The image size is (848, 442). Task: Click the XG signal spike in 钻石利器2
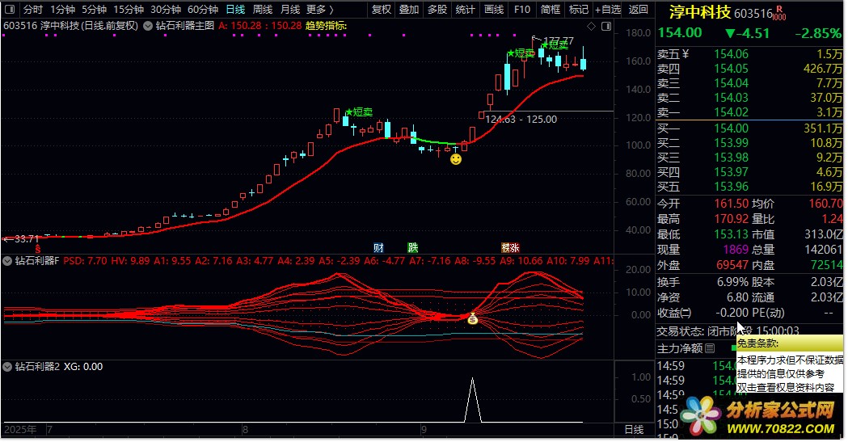[473, 400]
